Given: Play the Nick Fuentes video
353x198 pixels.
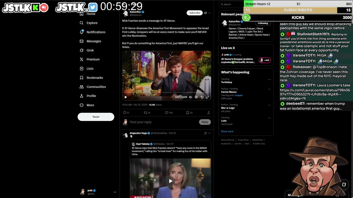Looking at the screenshot, I should (126, 97).
